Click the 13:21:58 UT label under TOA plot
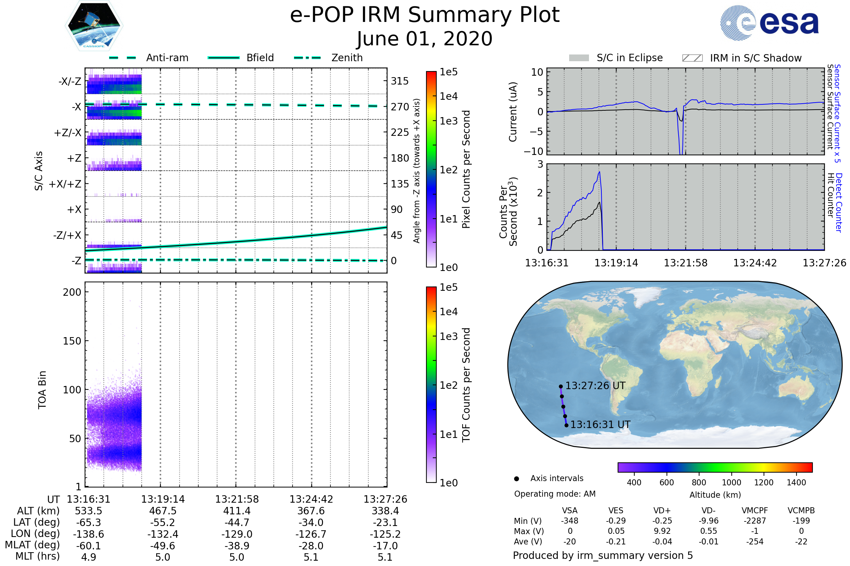 coord(237,499)
